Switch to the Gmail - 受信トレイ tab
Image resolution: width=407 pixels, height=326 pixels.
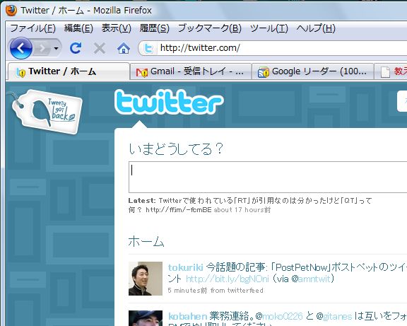191,71
